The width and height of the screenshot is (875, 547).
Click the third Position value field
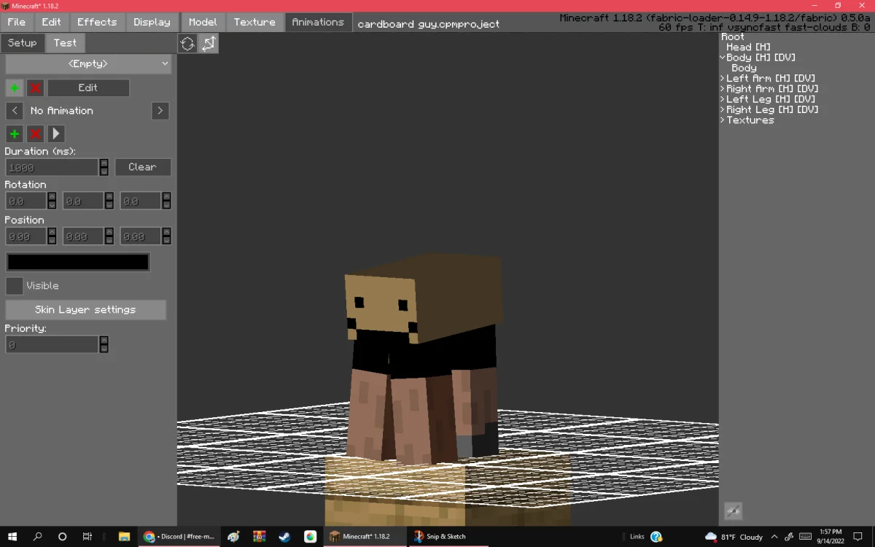[141, 237]
